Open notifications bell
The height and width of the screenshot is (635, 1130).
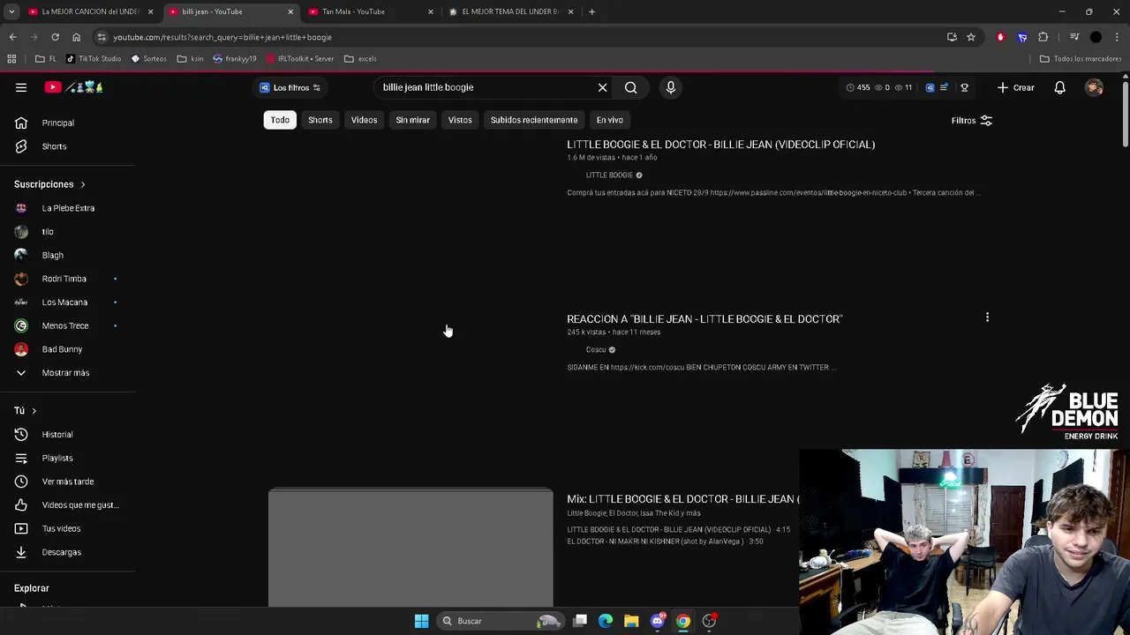(x=1059, y=87)
